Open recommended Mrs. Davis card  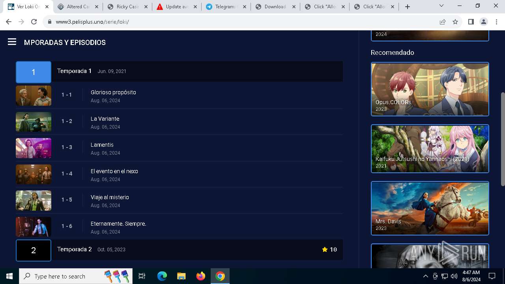430,208
